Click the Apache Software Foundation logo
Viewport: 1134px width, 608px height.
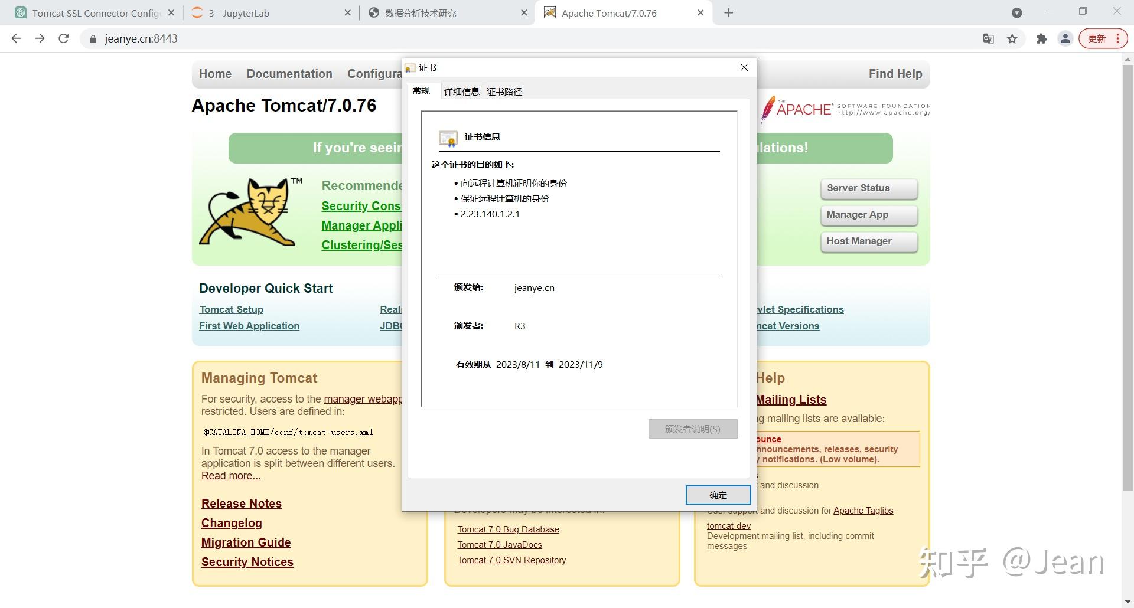pos(845,109)
